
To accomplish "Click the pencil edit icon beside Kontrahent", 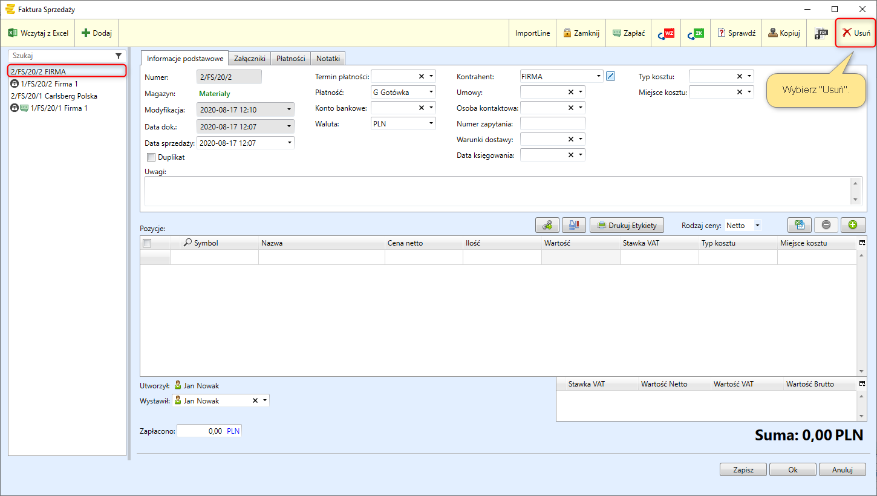I will click(610, 76).
